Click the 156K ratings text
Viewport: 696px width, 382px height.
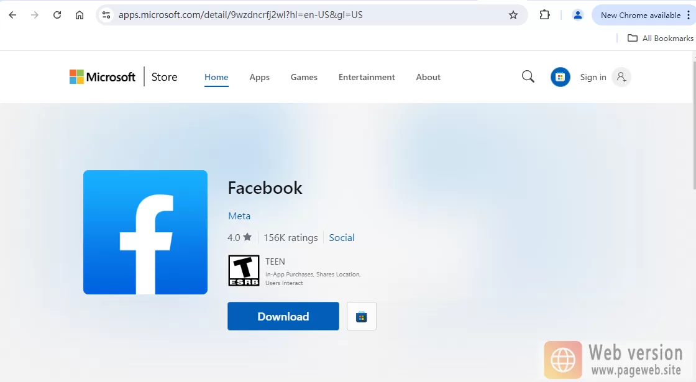pos(291,238)
